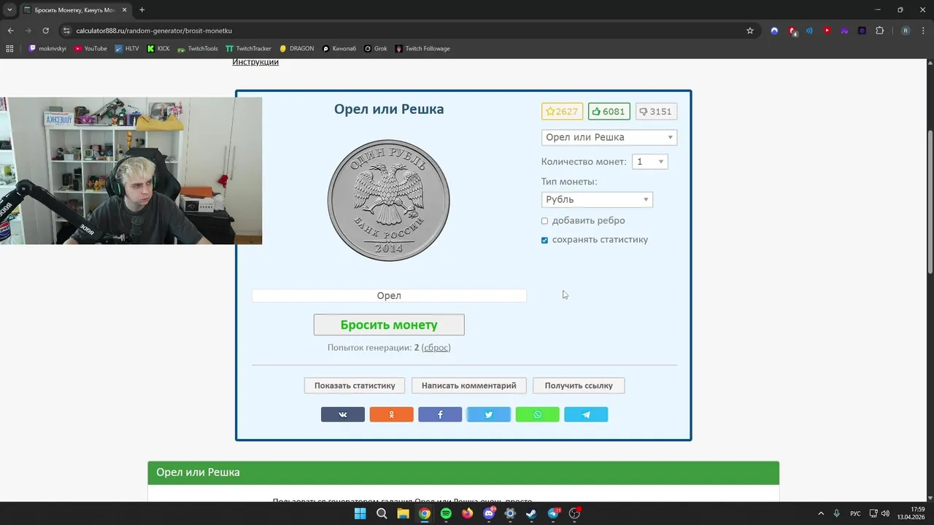Open Firefox from taskbar
The image size is (934, 525).
(467, 513)
